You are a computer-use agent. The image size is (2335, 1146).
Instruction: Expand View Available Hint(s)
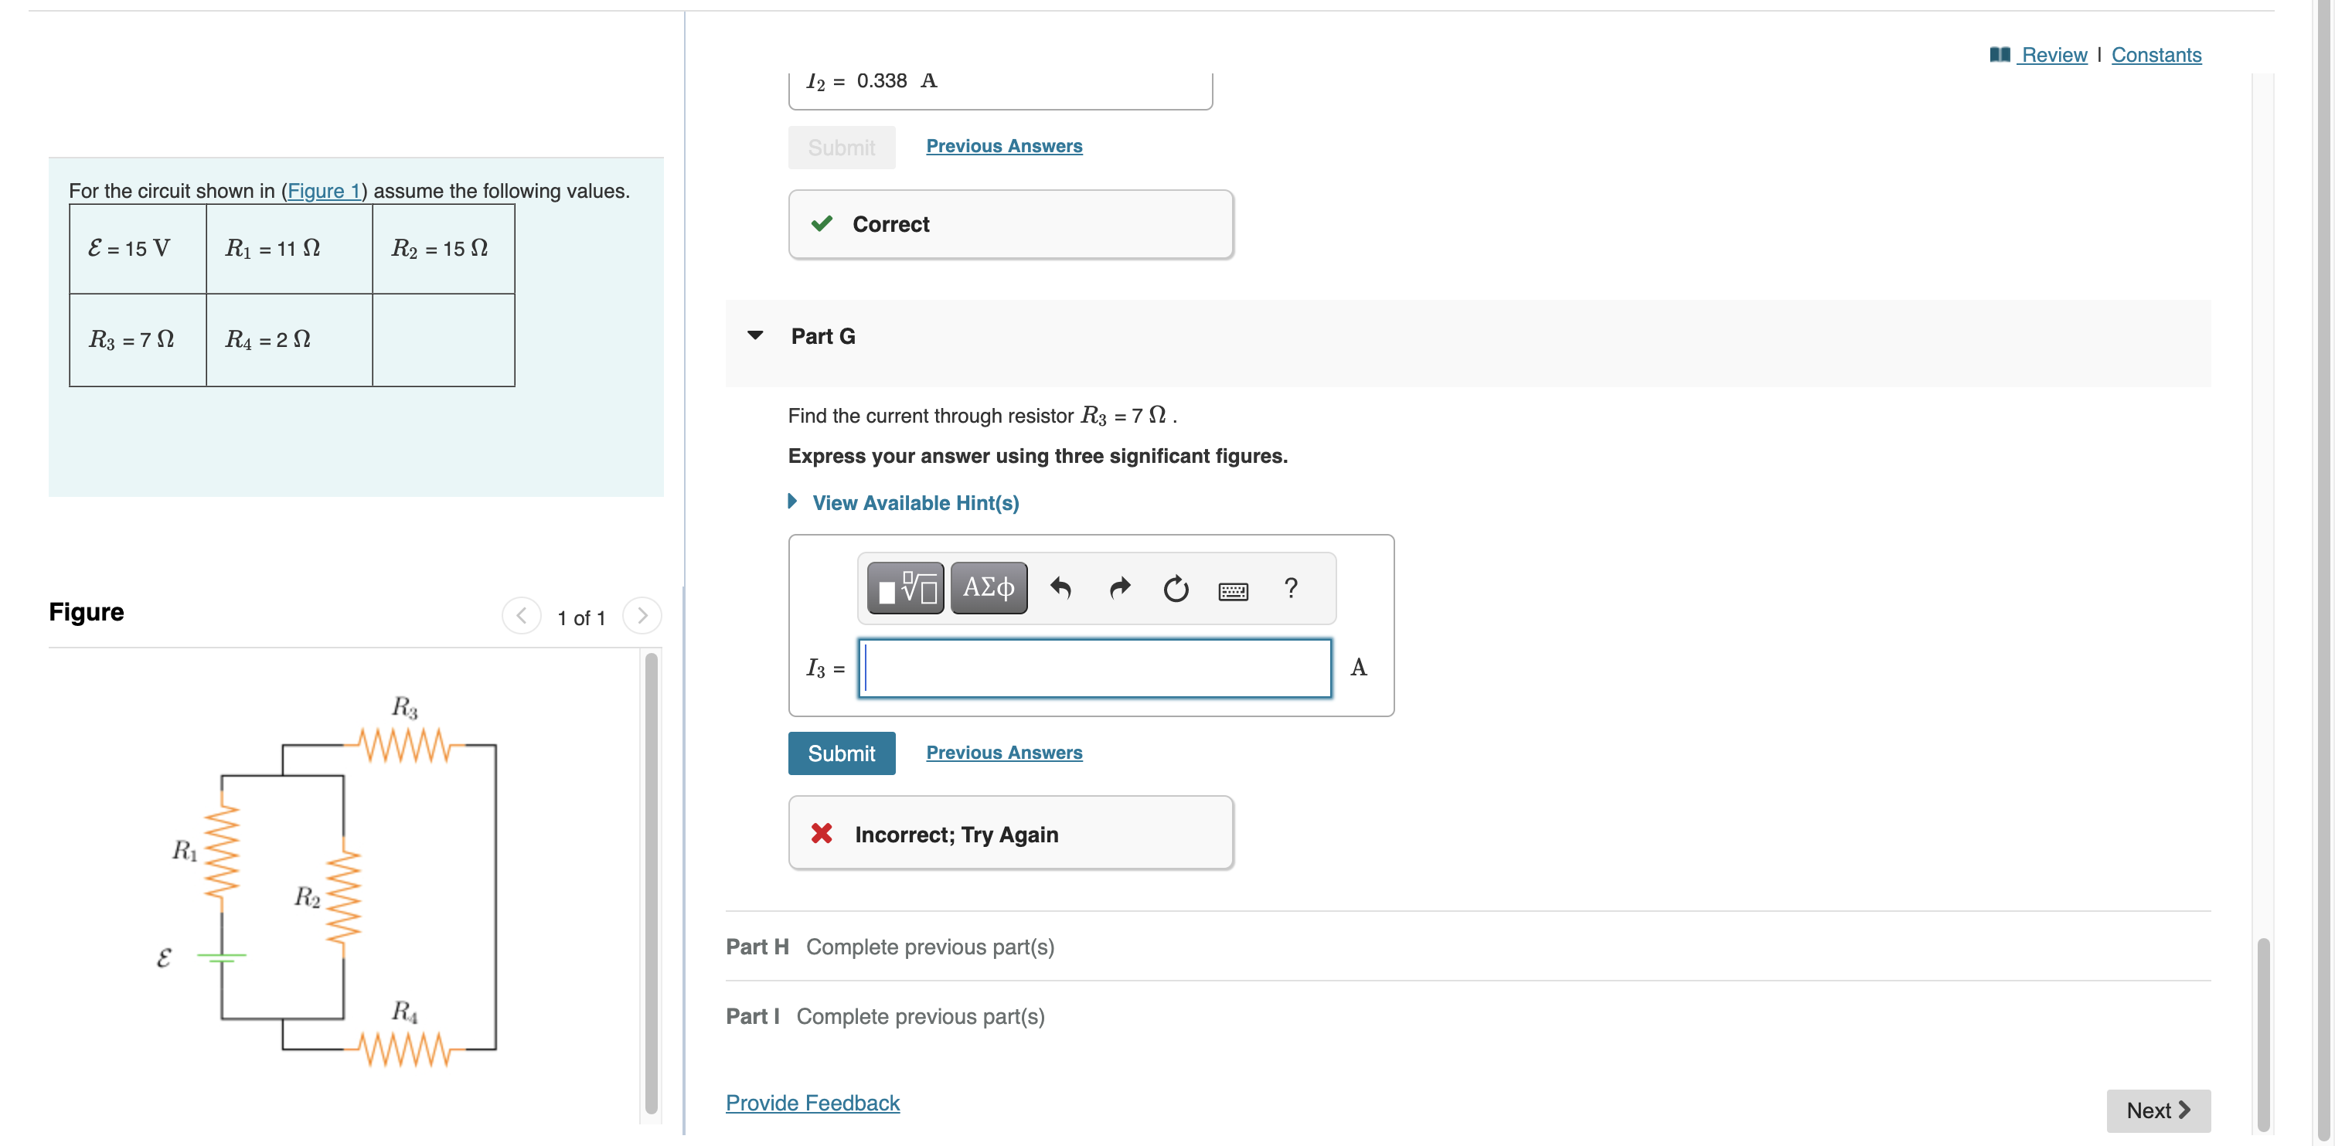pyautogui.click(x=914, y=503)
